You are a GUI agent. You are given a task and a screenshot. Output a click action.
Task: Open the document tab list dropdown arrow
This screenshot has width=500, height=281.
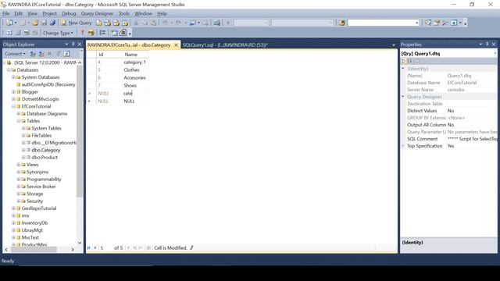click(394, 45)
